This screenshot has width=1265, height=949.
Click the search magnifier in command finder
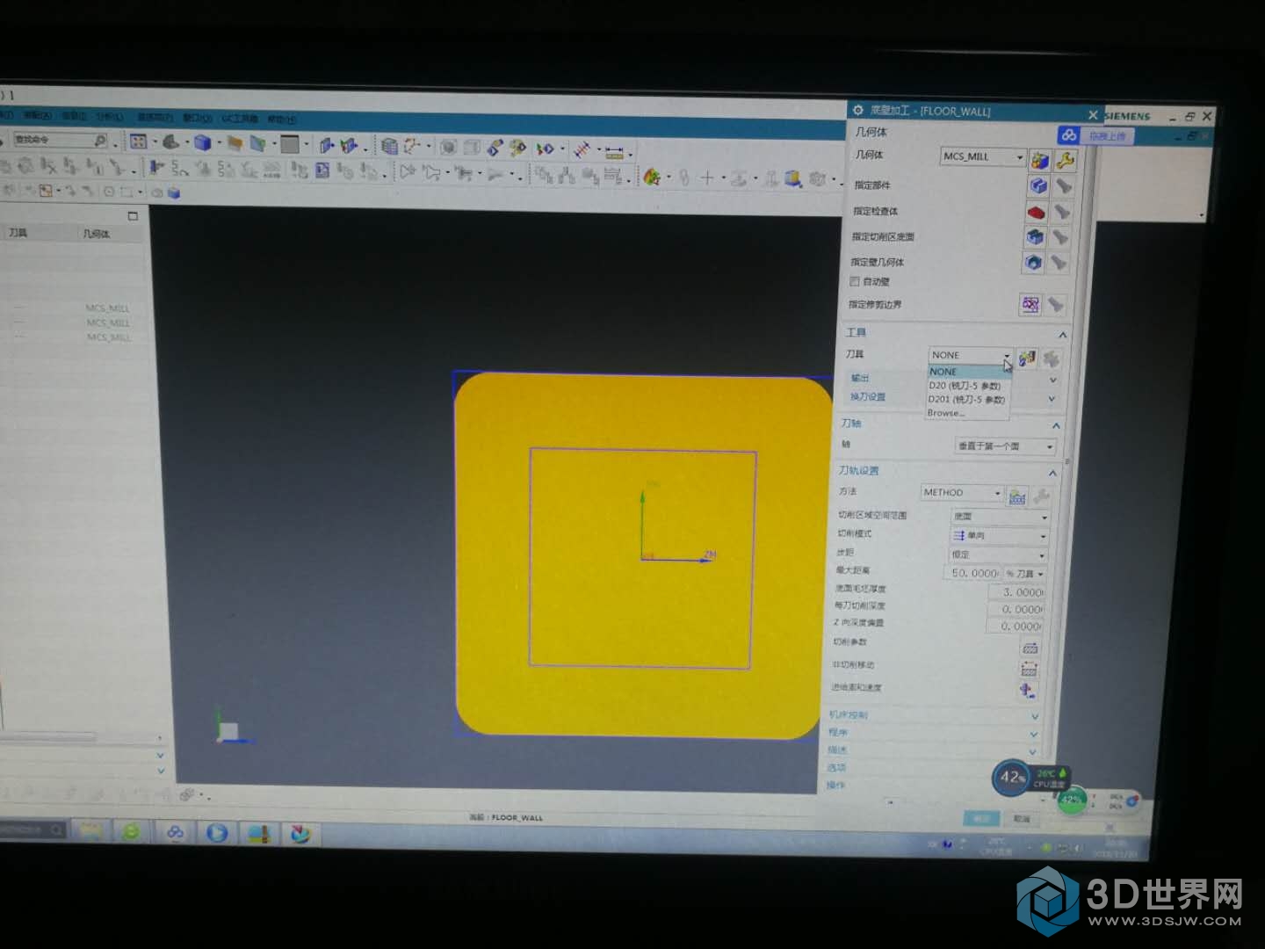pos(100,140)
